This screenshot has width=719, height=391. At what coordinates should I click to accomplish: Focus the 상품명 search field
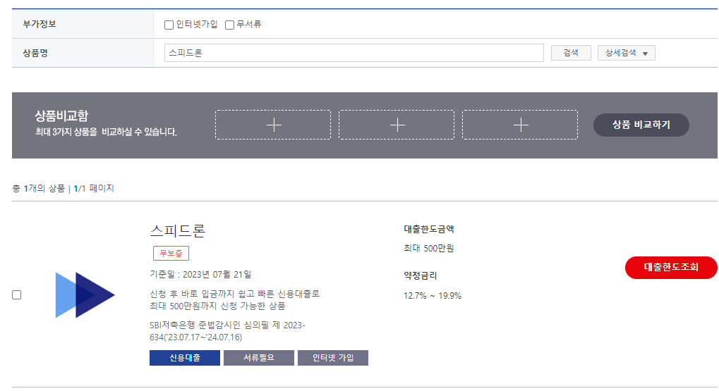point(354,53)
